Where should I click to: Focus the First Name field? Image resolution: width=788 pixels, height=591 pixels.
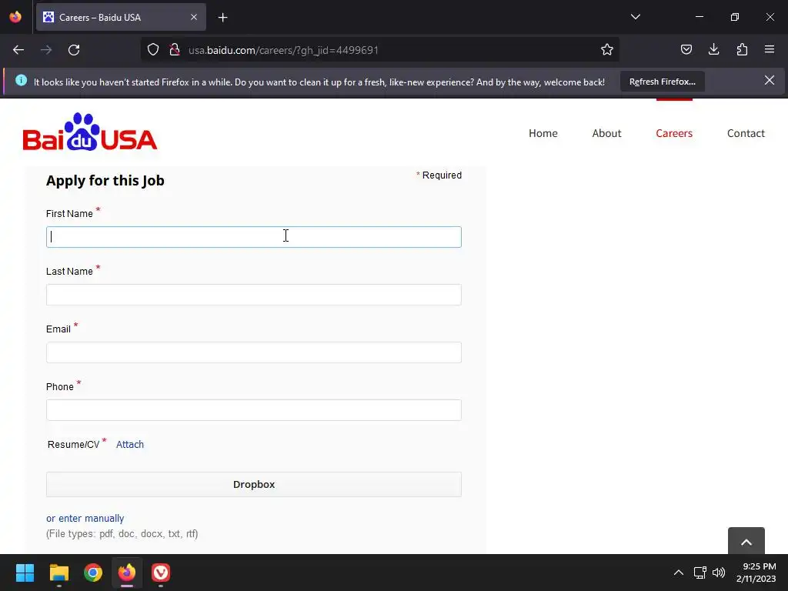[x=254, y=237]
